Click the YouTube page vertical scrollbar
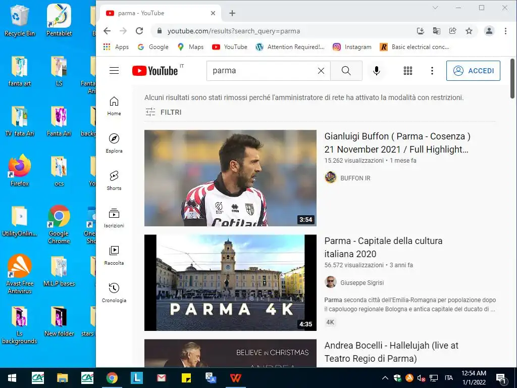This screenshot has width=517, height=388. 512,78
